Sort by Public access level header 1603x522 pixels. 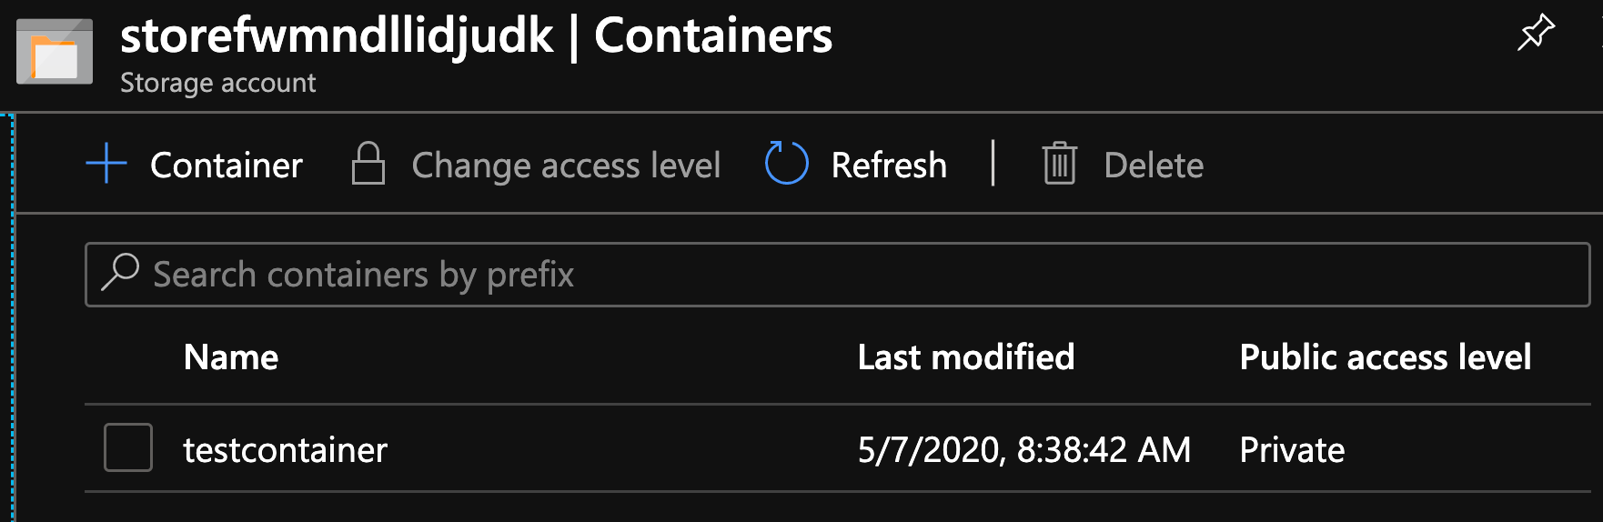click(x=1385, y=357)
